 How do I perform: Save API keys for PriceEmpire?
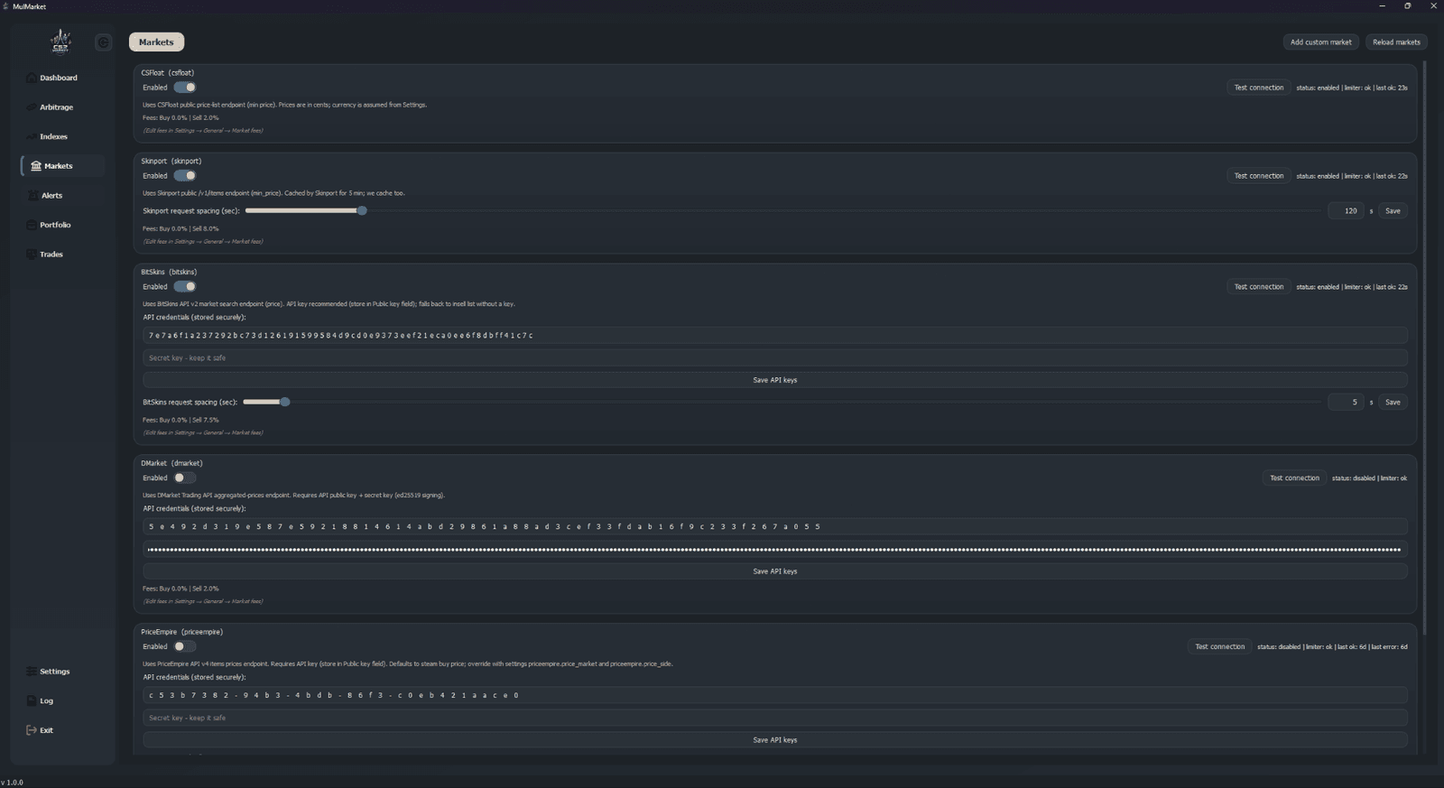point(775,740)
